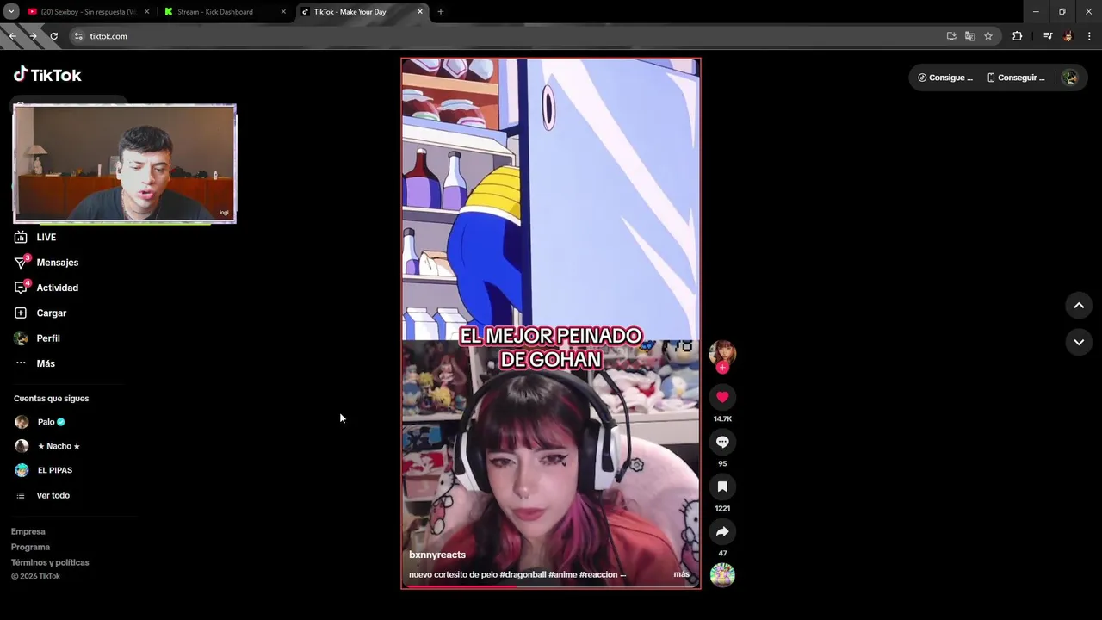Open the media controls icon
The image size is (1102, 620).
point(1048,36)
